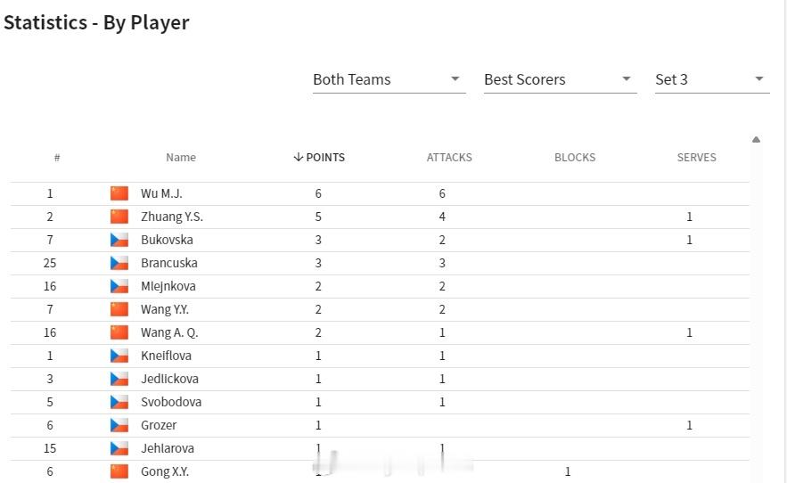Expand the Best Scorers dropdown

[560, 79]
